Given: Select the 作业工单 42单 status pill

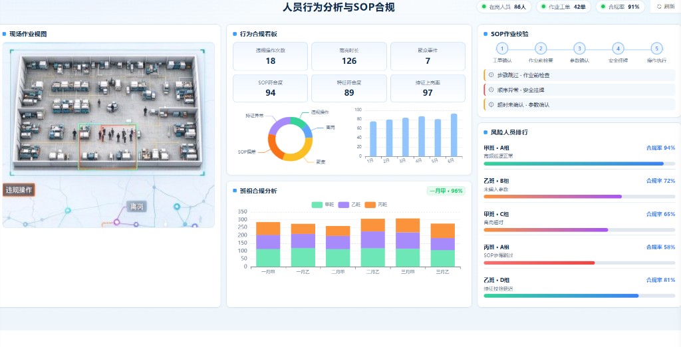Looking at the screenshot, I should tap(563, 7).
